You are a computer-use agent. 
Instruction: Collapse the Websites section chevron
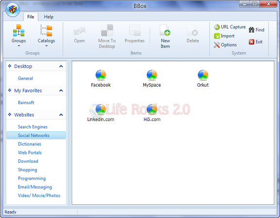(x=61, y=115)
